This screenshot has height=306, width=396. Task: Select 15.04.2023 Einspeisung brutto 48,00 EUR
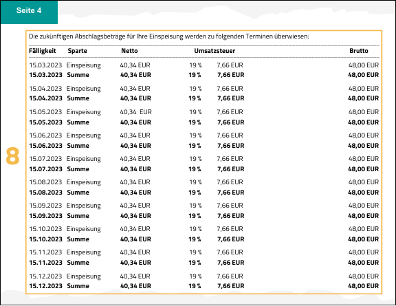(x=364, y=89)
